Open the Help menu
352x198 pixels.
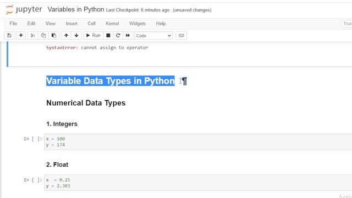tap(161, 23)
